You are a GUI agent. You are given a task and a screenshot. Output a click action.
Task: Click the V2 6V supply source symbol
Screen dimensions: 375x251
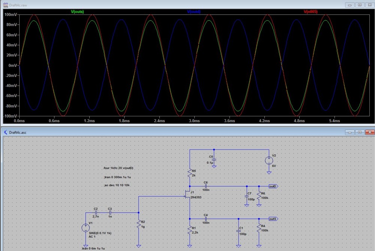pos(269,161)
